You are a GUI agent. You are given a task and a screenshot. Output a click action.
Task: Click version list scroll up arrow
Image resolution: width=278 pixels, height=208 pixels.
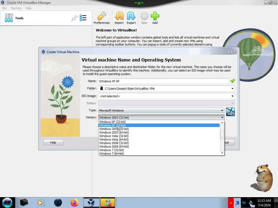point(222,122)
